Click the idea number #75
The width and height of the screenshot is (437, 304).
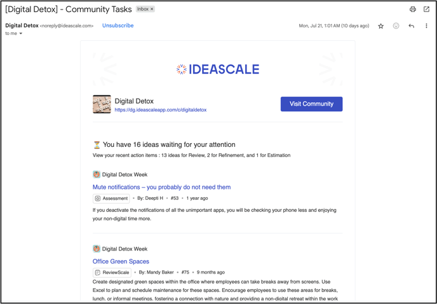click(x=185, y=272)
